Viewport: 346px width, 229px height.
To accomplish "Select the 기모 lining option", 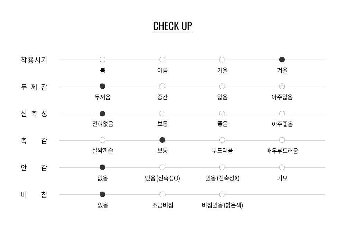I will click(x=282, y=167).
